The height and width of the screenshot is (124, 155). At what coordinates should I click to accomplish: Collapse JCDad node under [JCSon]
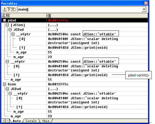[x=10, y=30]
